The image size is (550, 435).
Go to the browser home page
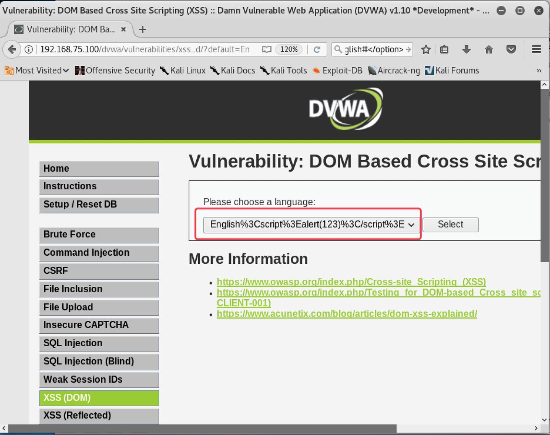[x=489, y=49]
